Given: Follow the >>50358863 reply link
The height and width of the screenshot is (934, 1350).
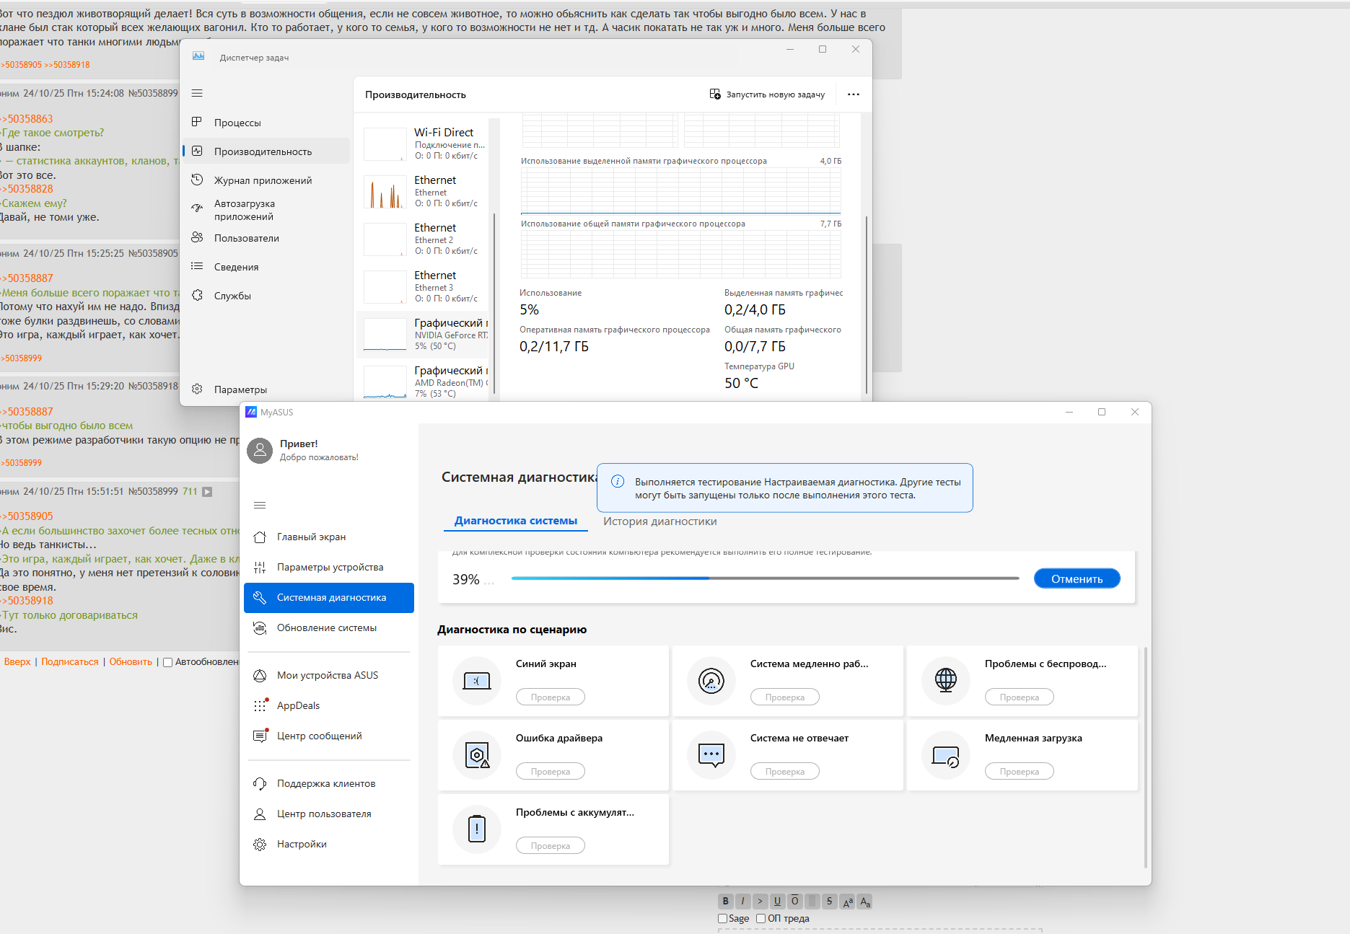Looking at the screenshot, I should pyautogui.click(x=28, y=119).
